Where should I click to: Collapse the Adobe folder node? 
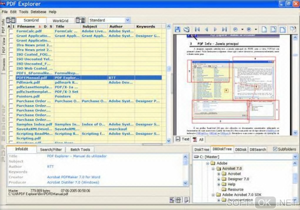pos(208,163)
